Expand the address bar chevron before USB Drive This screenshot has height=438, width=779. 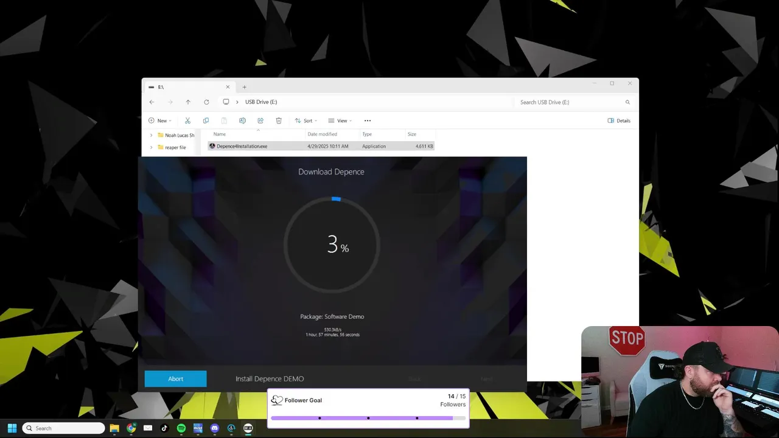coord(237,102)
